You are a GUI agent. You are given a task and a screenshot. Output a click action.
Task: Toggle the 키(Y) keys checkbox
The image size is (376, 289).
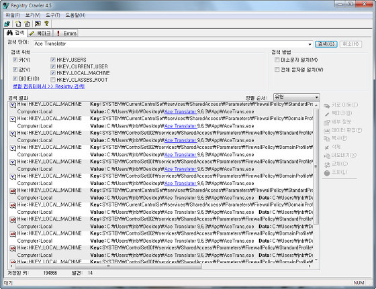(15, 60)
